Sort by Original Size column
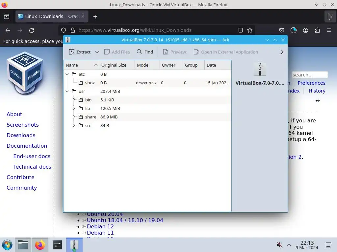The height and width of the screenshot is (252, 337). 117,65
